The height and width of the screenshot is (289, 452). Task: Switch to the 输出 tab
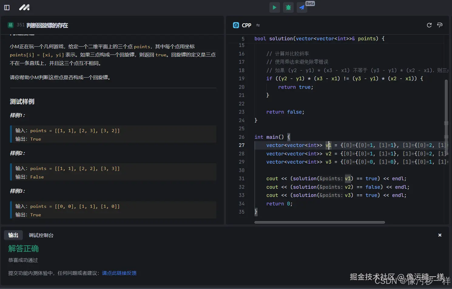(13, 235)
